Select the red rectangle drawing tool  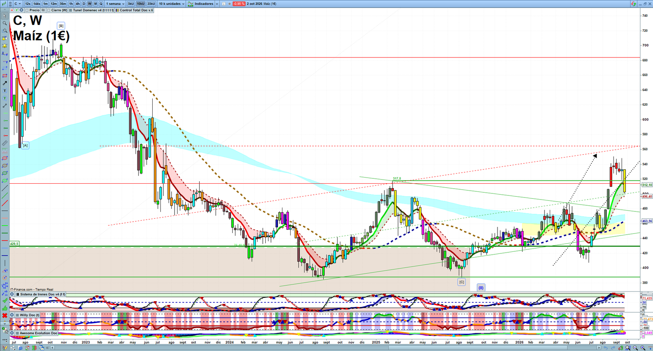5,76
